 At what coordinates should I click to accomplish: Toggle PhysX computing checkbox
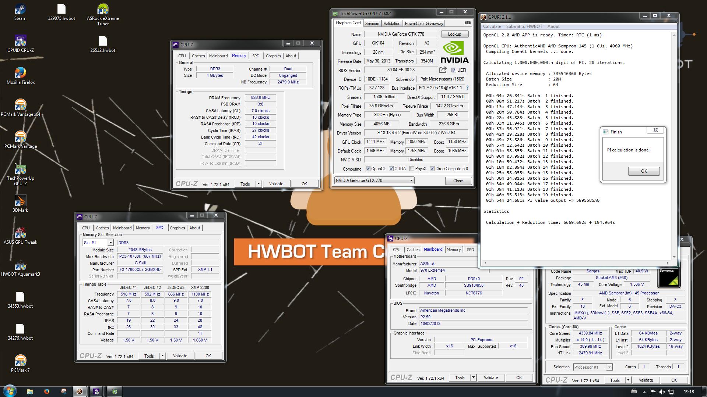pyautogui.click(x=412, y=169)
